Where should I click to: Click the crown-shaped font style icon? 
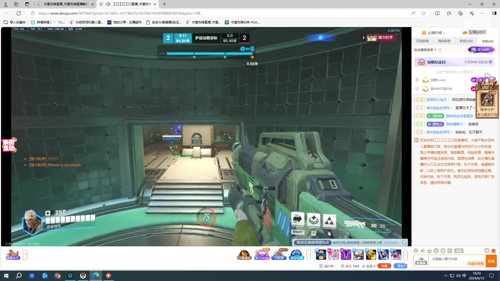point(429,251)
